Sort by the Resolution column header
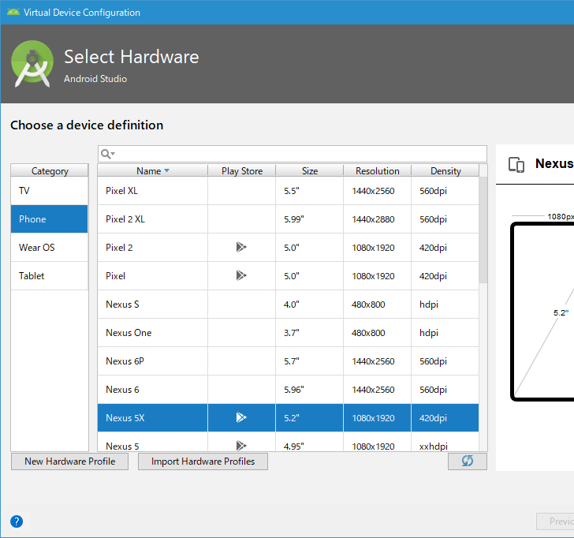 [x=377, y=170]
